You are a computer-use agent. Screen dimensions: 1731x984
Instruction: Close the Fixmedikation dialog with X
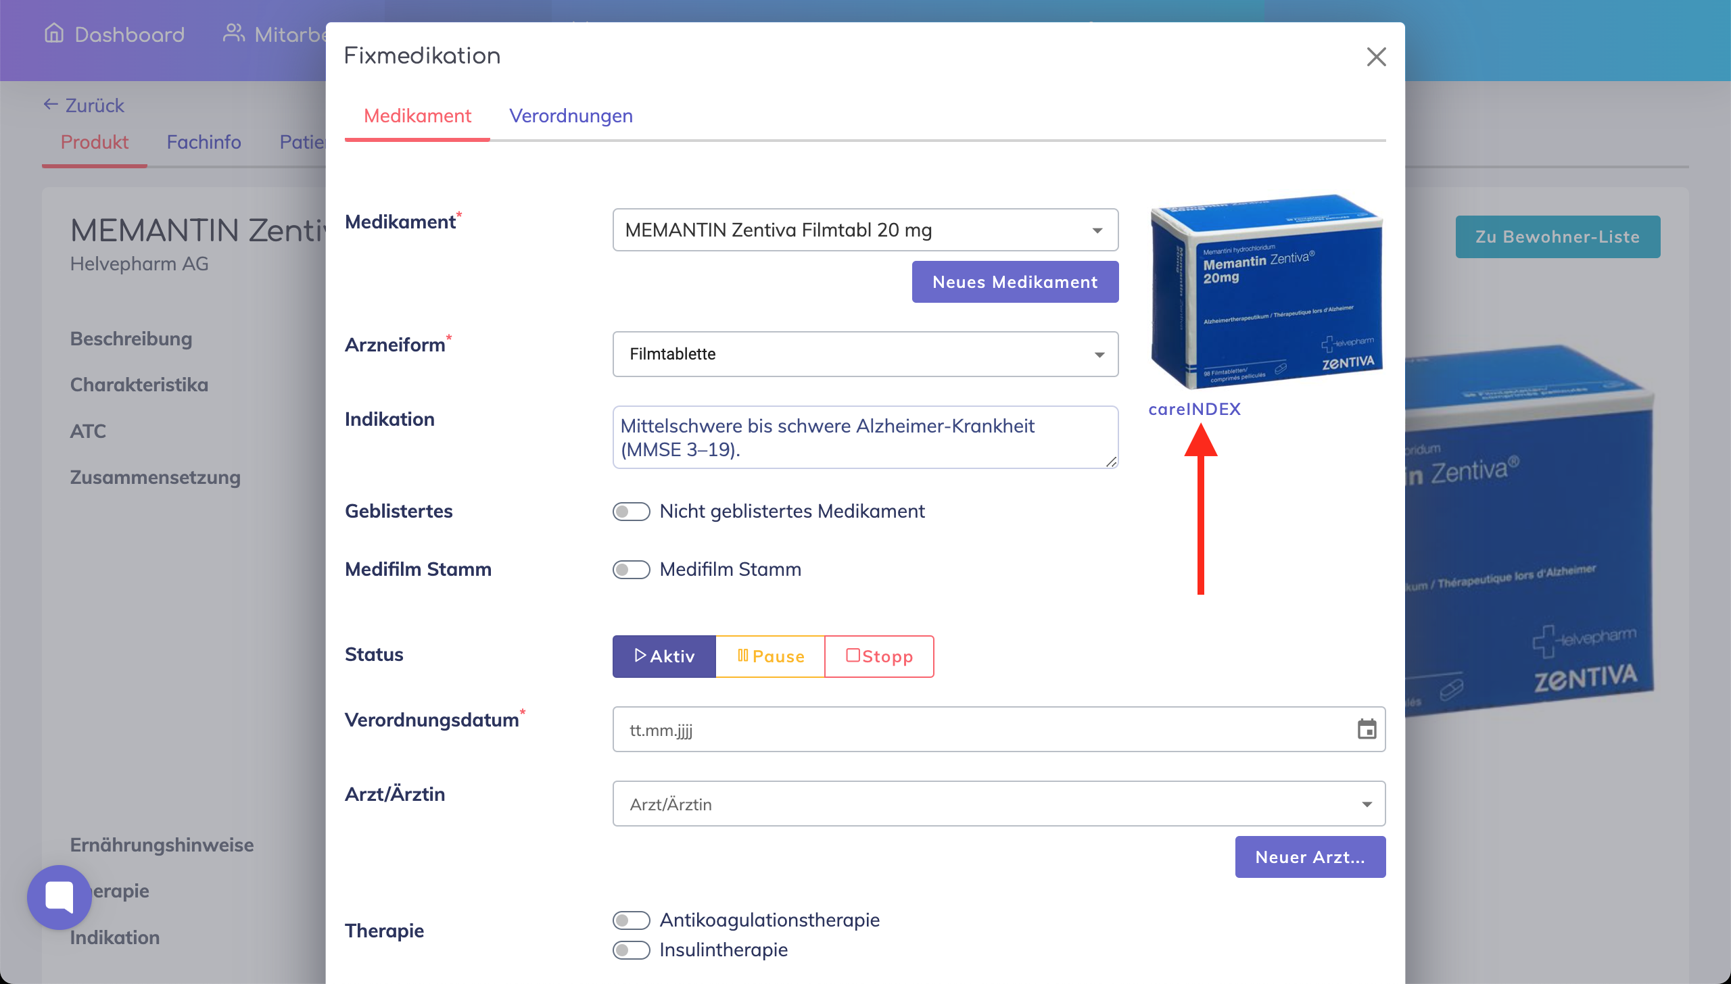tap(1376, 57)
